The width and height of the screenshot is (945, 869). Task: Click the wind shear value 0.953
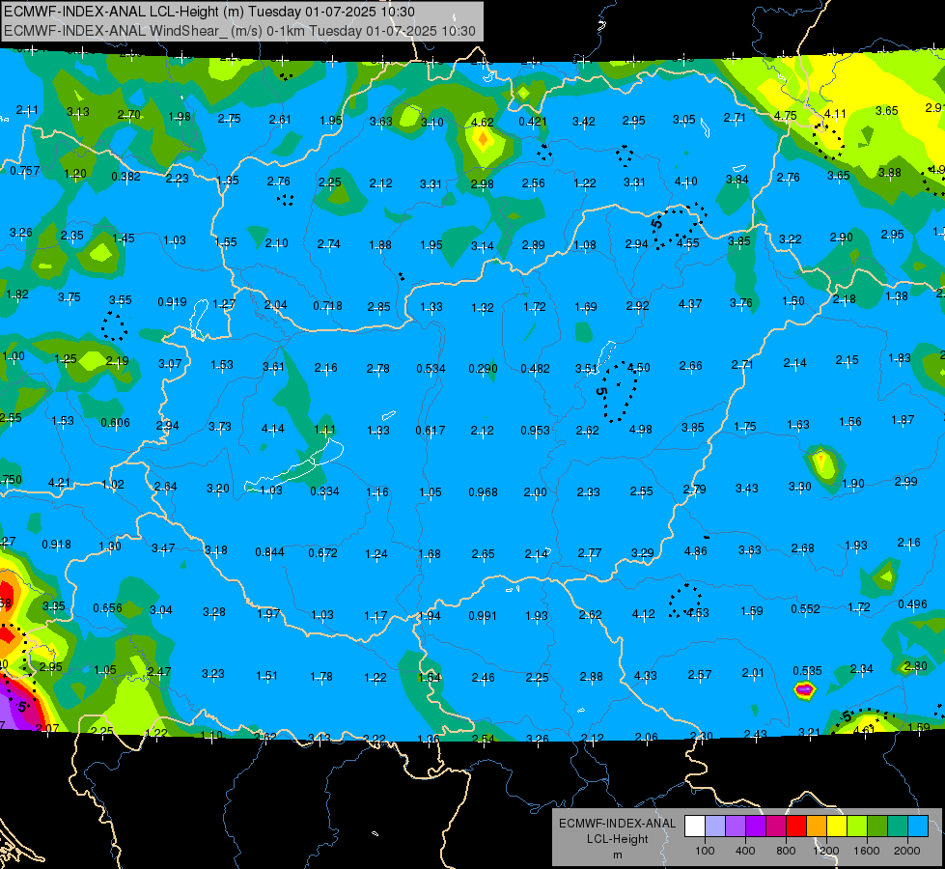[x=535, y=430]
